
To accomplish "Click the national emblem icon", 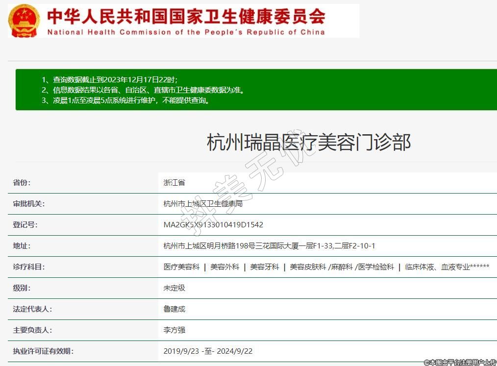I will tap(24, 21).
